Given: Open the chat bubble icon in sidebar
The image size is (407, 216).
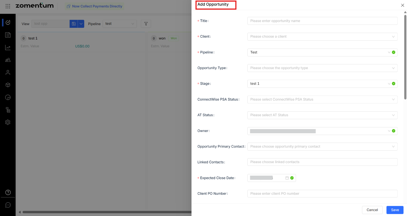Looking at the screenshot, I should (8, 205).
